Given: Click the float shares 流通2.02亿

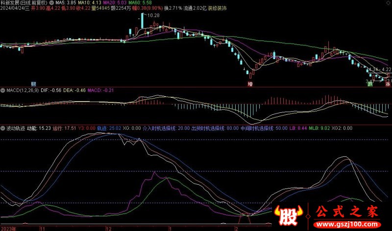Looking at the screenshot, I should (195, 8).
